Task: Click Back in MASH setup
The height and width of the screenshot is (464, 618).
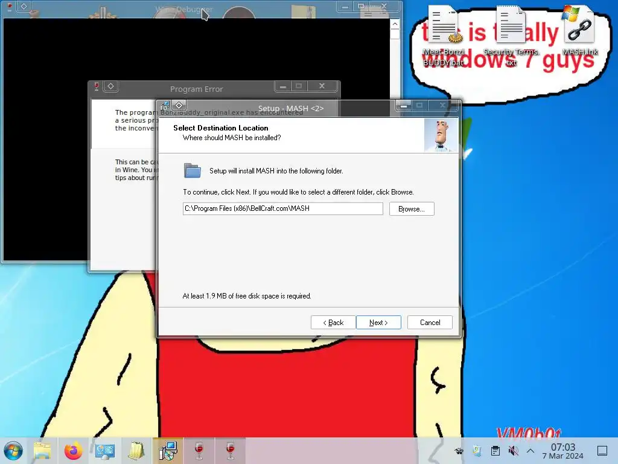Action: point(333,323)
